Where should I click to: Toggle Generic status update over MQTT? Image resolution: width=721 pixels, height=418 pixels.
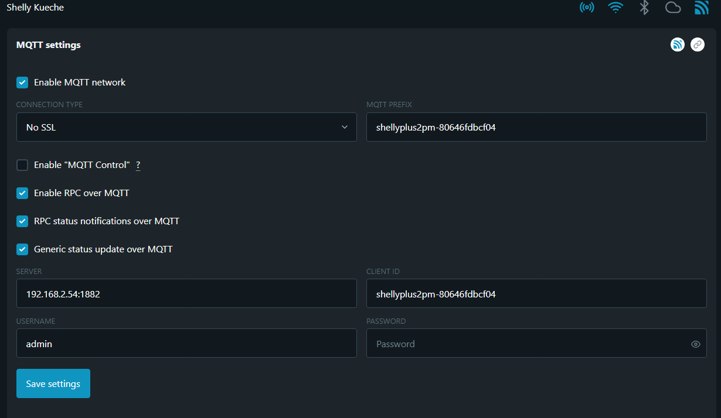(22, 249)
